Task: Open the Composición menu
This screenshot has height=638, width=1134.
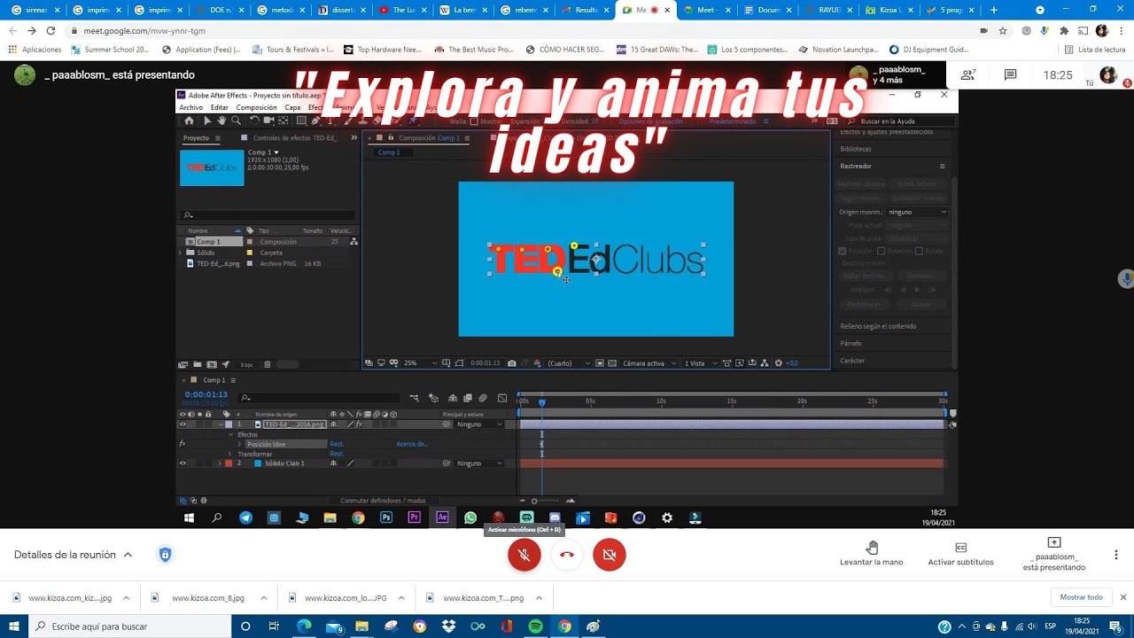Action: (x=256, y=107)
